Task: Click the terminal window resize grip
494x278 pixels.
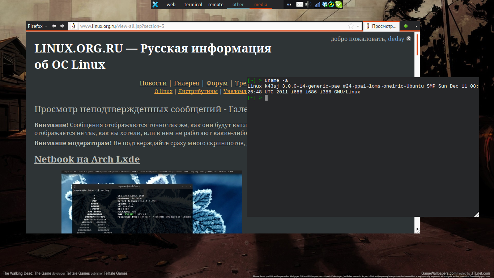Action: point(476,214)
